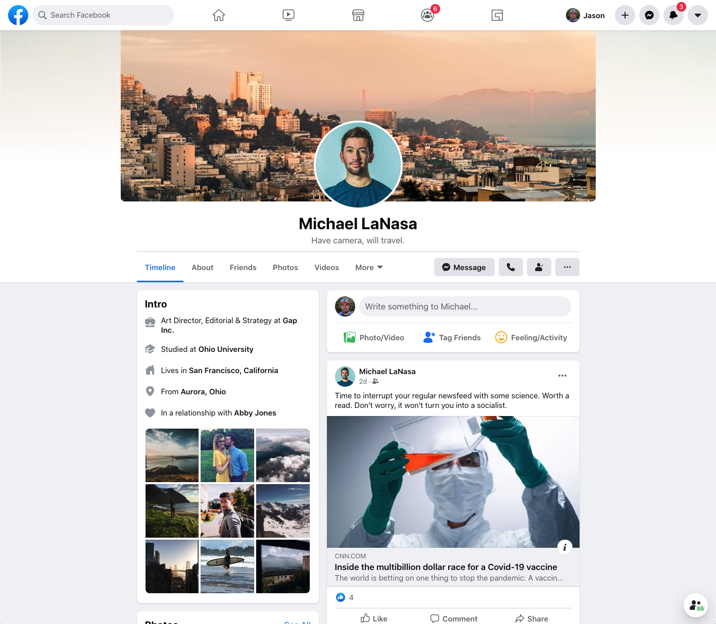Viewport: 716px width, 624px height.
Task: Open the Home feed icon
Action: pos(219,15)
